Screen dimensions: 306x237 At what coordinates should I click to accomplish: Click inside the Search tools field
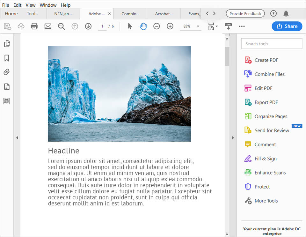pos(272,43)
